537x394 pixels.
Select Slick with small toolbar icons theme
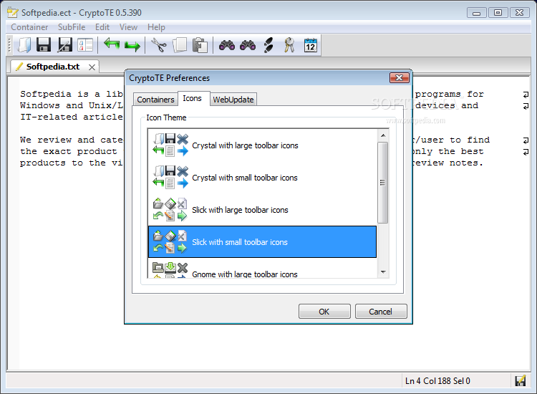[x=262, y=242]
